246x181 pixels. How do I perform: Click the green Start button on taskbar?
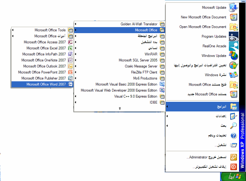(x=233, y=176)
